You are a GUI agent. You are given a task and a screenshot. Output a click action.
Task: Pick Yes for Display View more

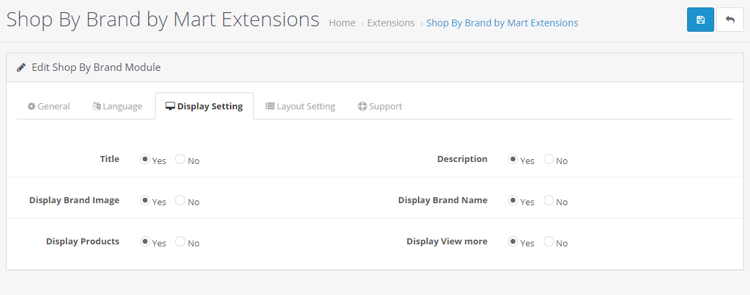click(x=513, y=241)
